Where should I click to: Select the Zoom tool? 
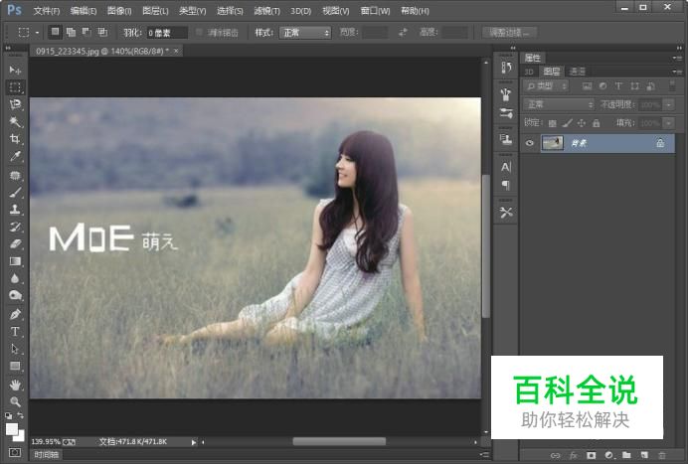click(15, 401)
